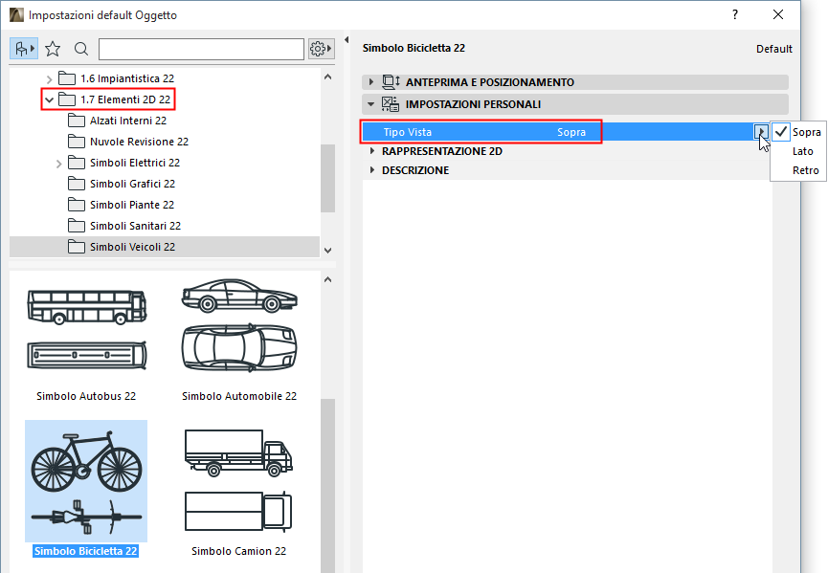Image resolution: width=828 pixels, height=573 pixels.
Task: Select the Simboli Elettrici 22 folder
Action: point(135,163)
